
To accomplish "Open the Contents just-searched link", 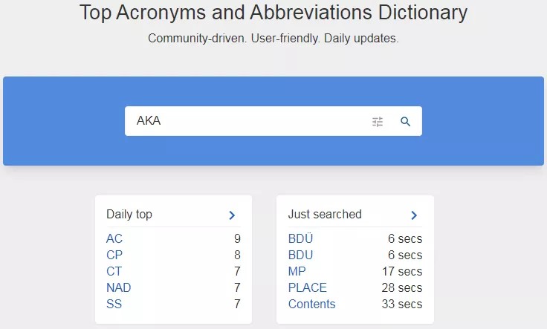I will click(x=312, y=304).
